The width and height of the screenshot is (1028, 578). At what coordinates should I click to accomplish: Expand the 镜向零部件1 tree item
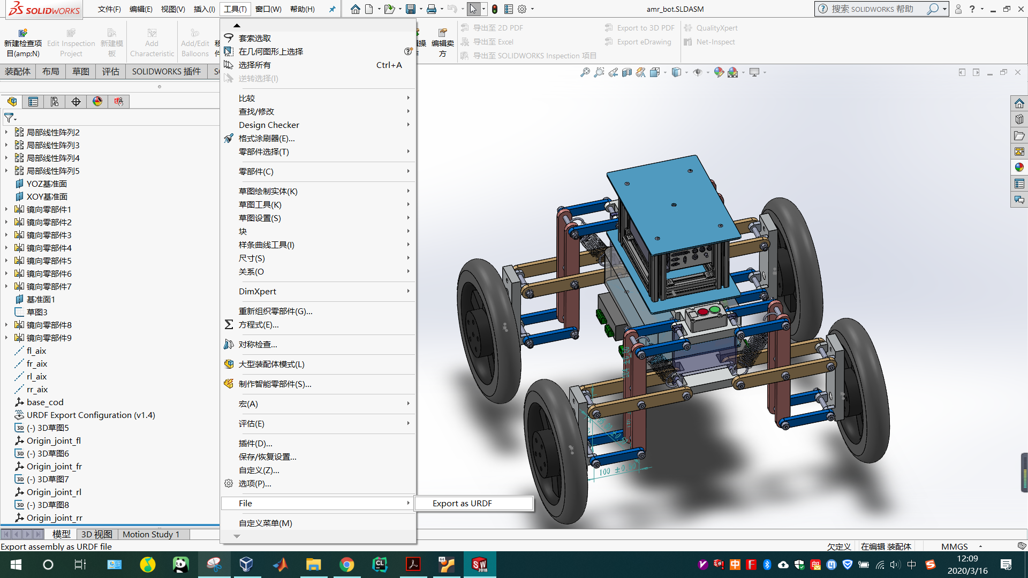point(5,209)
